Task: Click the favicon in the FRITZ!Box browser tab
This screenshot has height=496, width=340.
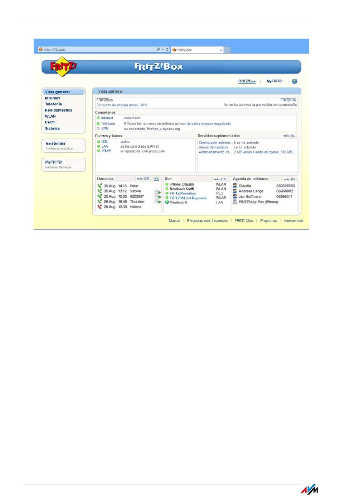Action: (x=174, y=50)
